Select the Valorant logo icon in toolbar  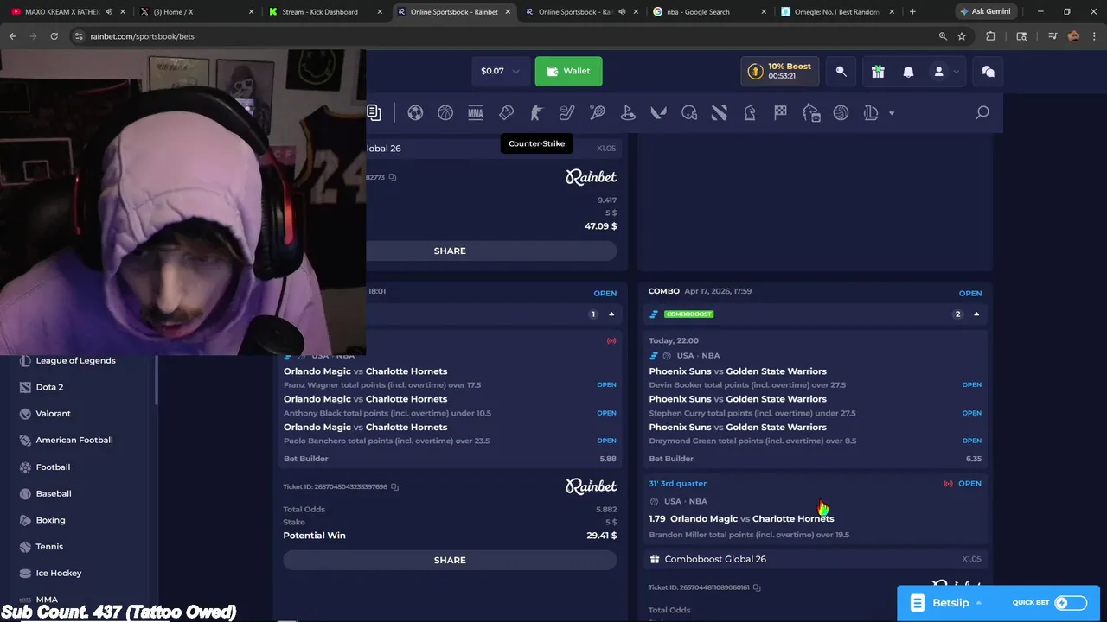coord(658,112)
